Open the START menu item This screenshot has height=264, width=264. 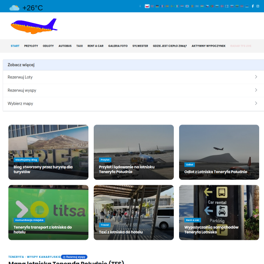(x=15, y=46)
